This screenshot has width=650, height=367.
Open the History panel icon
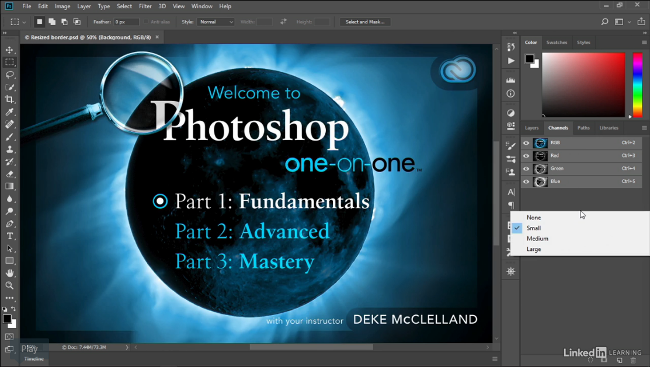click(x=510, y=47)
